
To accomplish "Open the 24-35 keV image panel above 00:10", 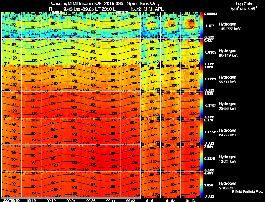I will pyautogui.click(x=31, y=131).
